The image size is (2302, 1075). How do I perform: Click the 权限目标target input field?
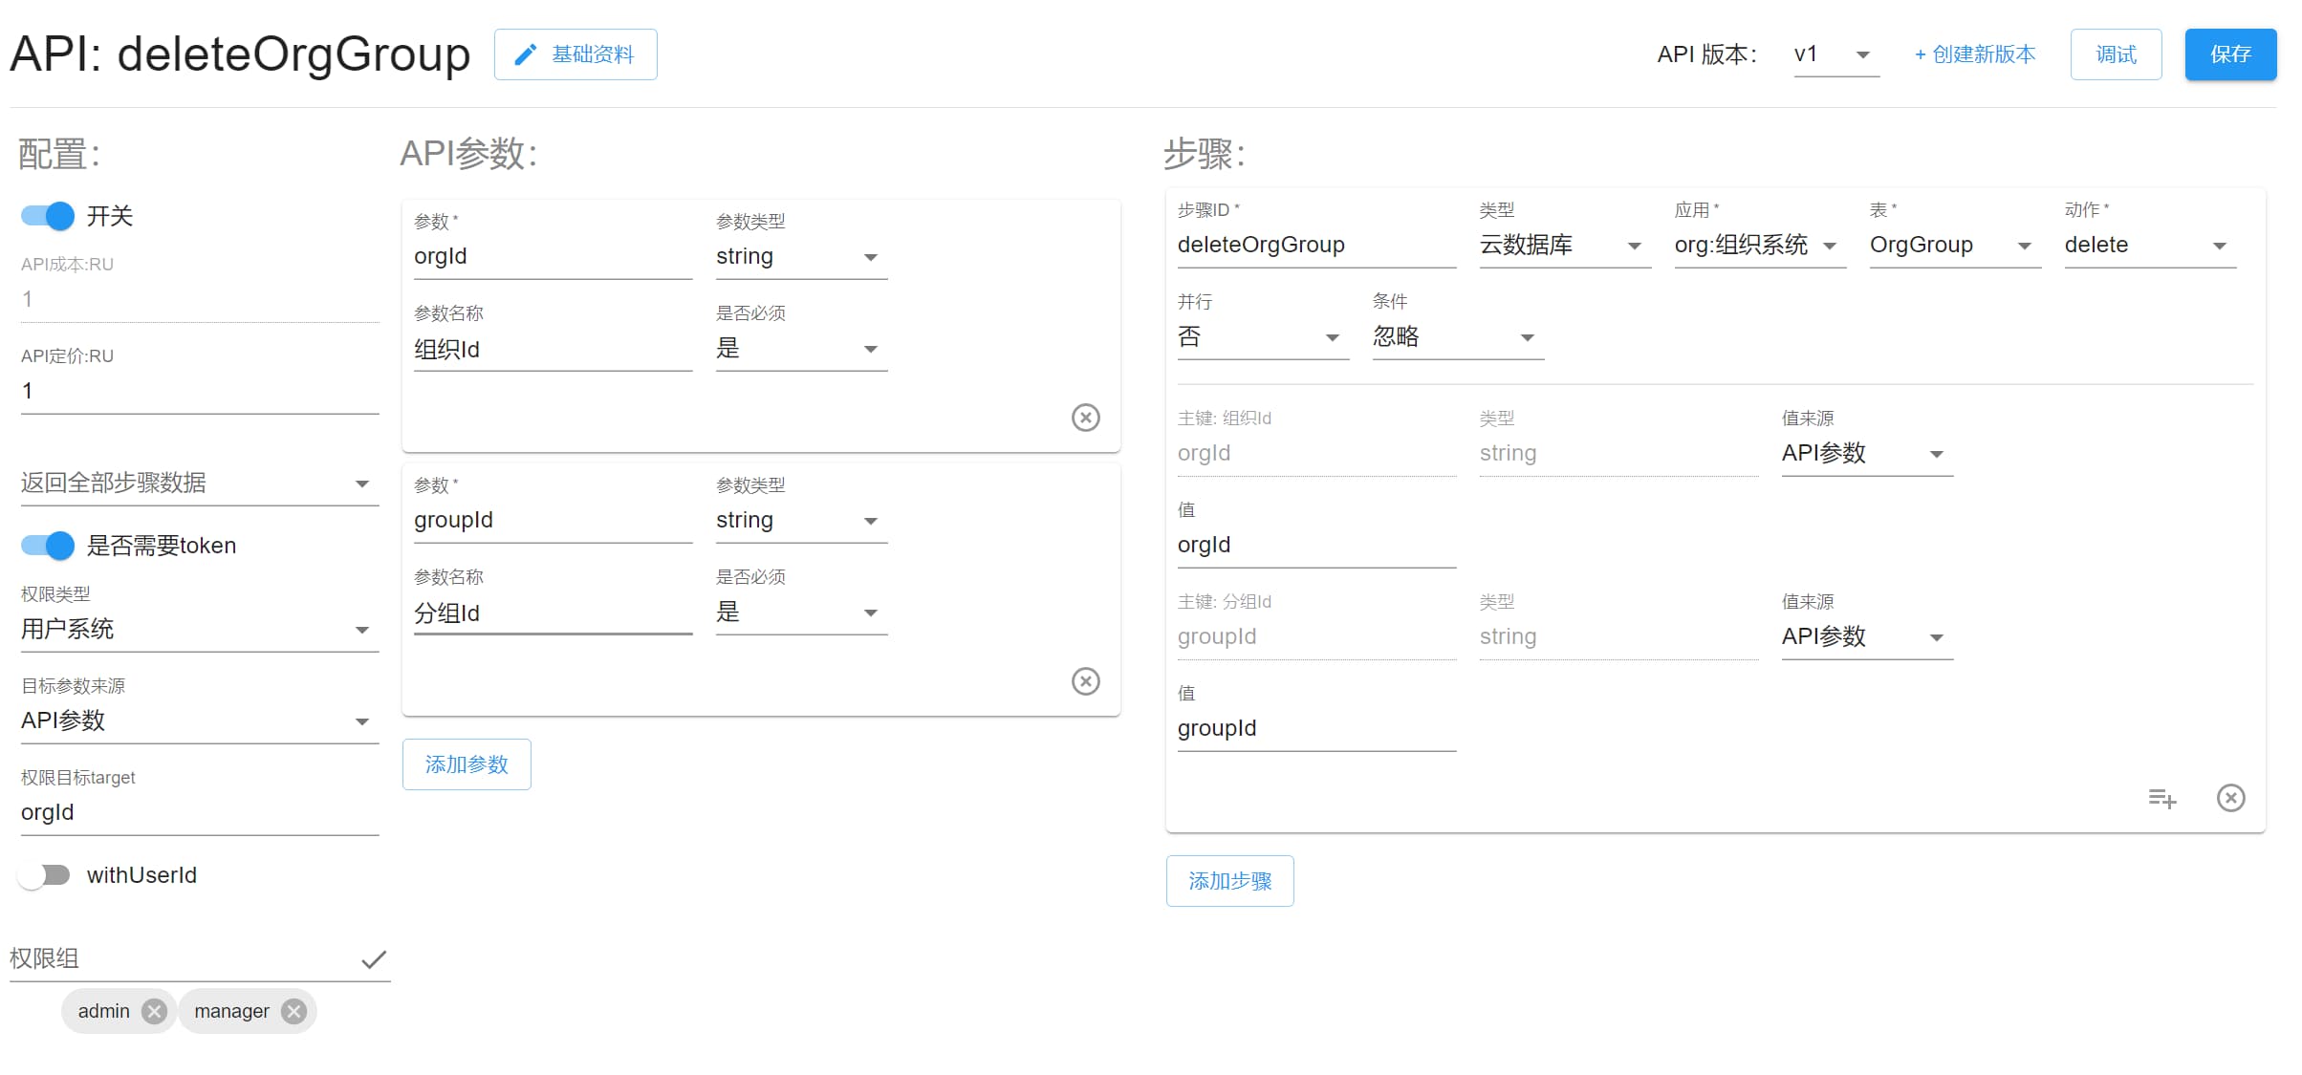200,812
